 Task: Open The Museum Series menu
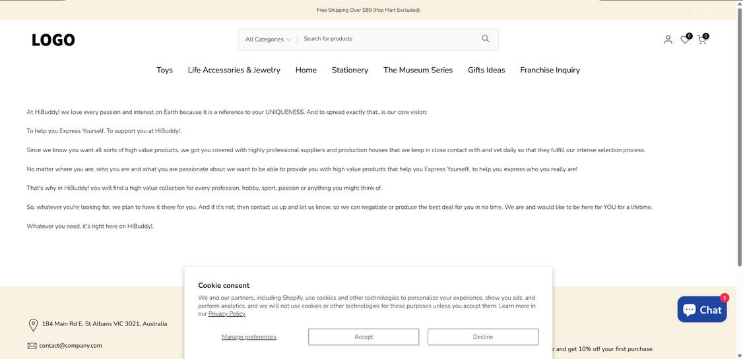tap(418, 70)
